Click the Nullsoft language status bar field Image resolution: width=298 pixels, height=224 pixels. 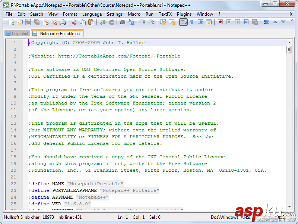point(13,217)
